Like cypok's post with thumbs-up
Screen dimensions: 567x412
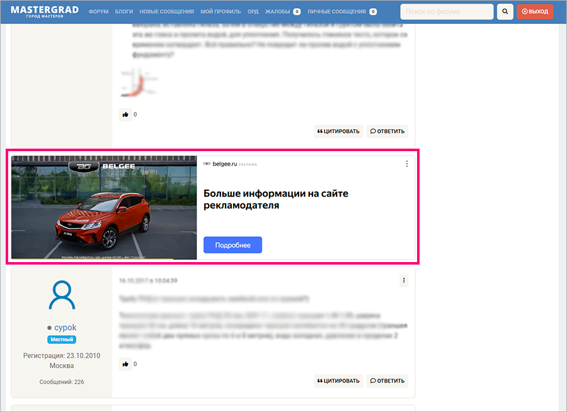click(x=125, y=364)
